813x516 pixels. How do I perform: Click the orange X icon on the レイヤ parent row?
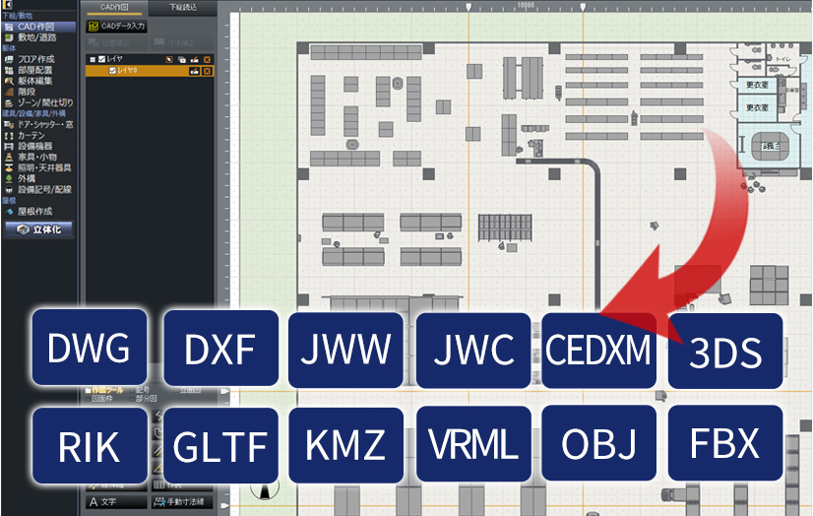click(x=207, y=60)
